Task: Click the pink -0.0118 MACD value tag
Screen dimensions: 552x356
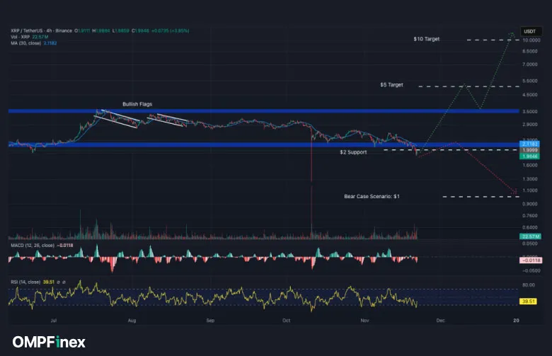Action: click(x=531, y=260)
